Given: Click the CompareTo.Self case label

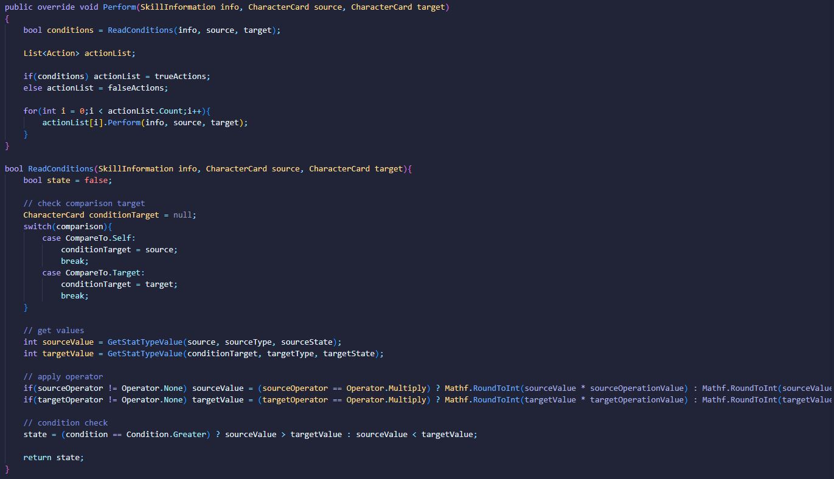Looking at the screenshot, I should [x=100, y=238].
